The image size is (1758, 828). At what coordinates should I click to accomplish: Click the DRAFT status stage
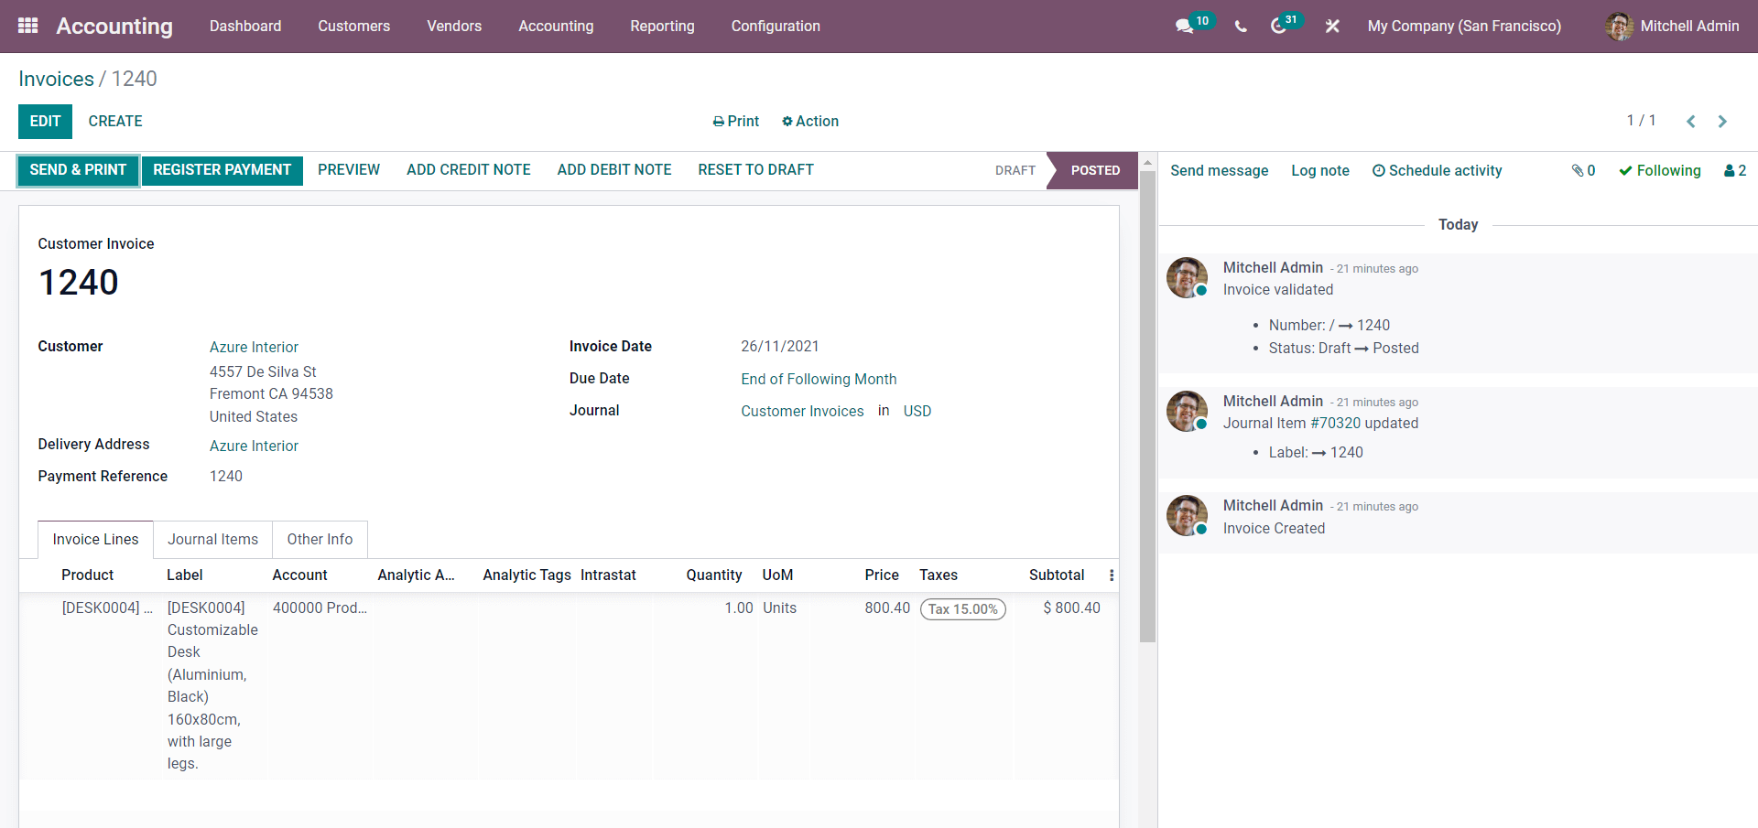coord(1015,171)
